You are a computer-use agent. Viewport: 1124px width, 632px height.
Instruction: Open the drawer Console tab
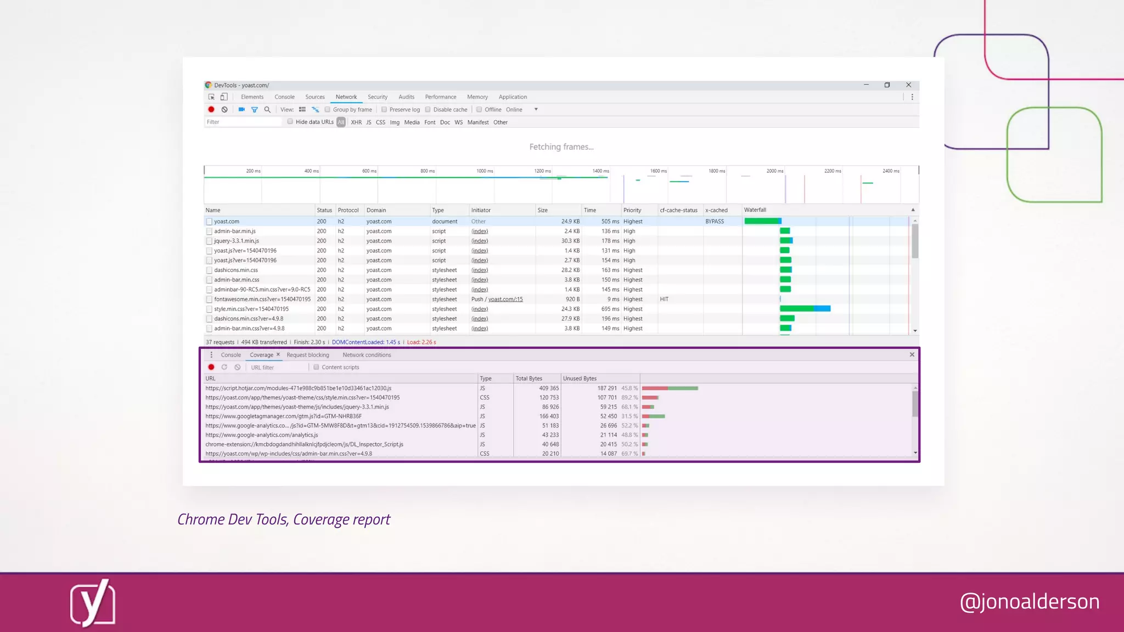click(231, 355)
